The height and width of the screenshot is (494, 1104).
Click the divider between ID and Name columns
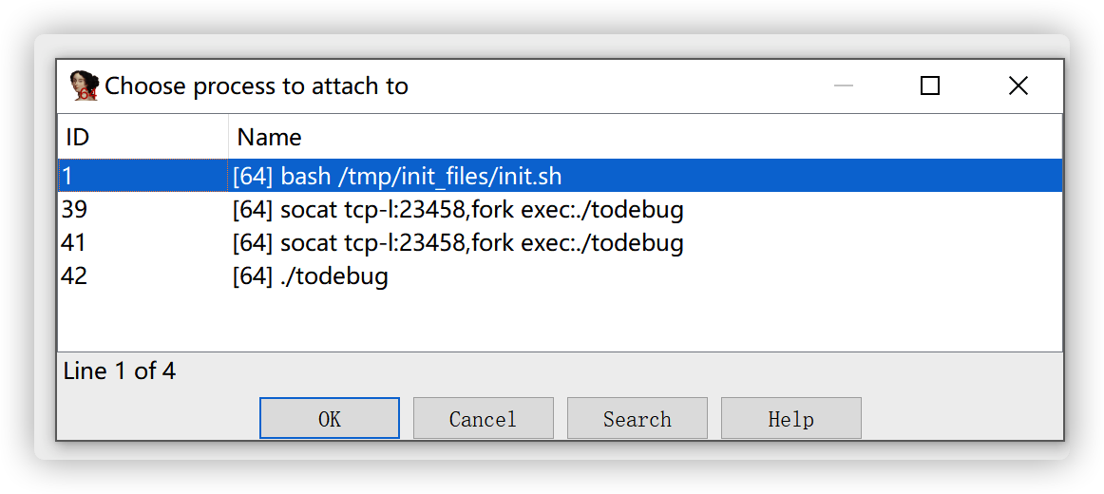point(228,137)
